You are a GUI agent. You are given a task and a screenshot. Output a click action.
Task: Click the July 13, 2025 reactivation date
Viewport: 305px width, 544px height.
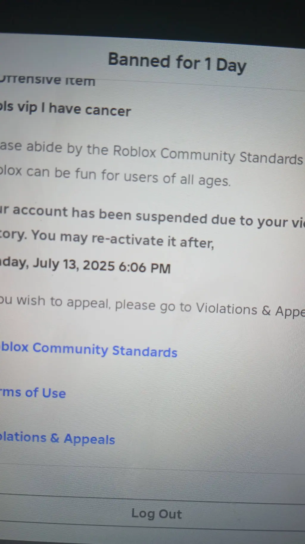74,264
